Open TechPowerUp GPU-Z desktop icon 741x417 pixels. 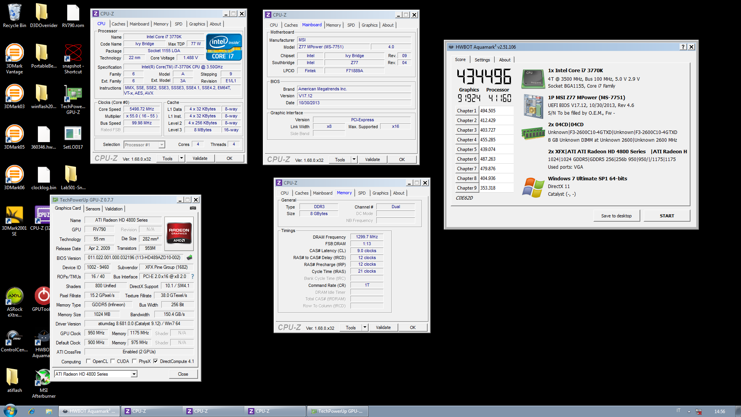73,99
